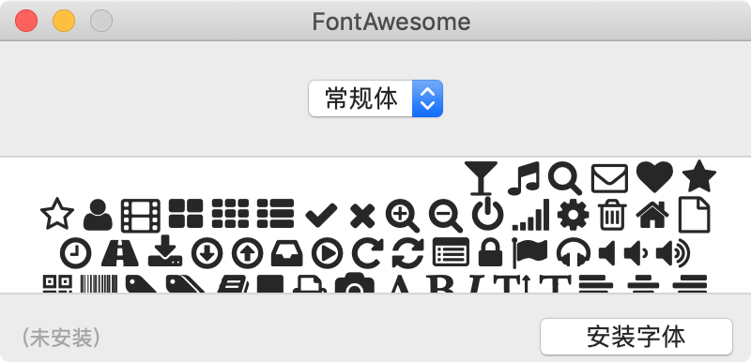751x362 pixels.
Task: Select the QR code glyph
Action: click(57, 283)
